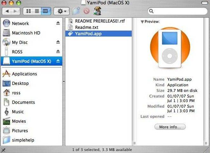210x153 pixels.
Task: Click the red Burn/Delete toolbar icon
Action: click(86, 11)
